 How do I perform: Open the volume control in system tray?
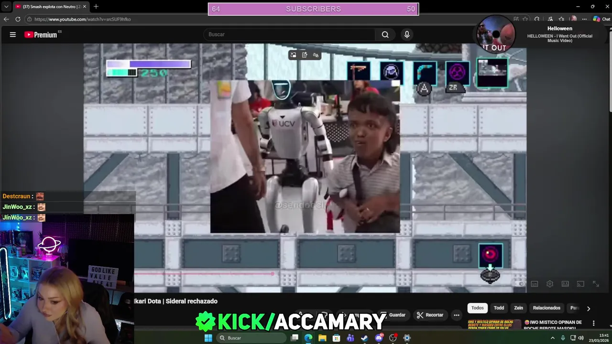pos(581,338)
